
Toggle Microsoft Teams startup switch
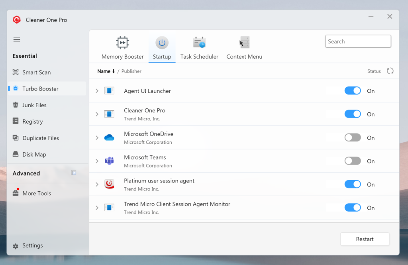pos(352,161)
